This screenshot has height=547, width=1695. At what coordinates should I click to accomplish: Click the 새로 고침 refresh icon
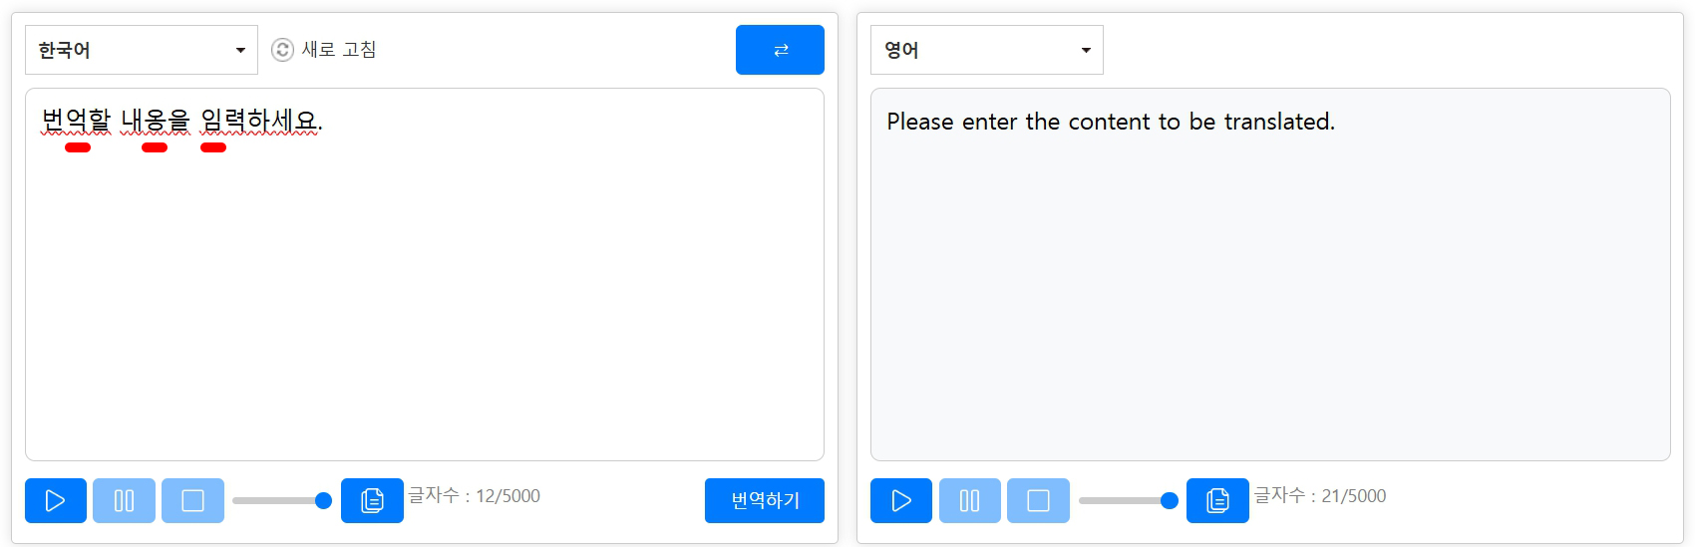[282, 50]
